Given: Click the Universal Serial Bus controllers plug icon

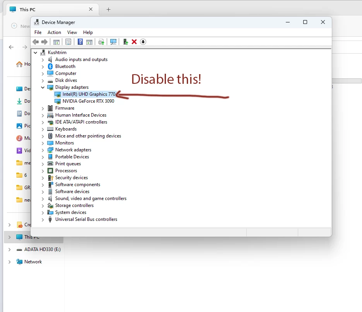Looking at the screenshot, I should (50, 219).
